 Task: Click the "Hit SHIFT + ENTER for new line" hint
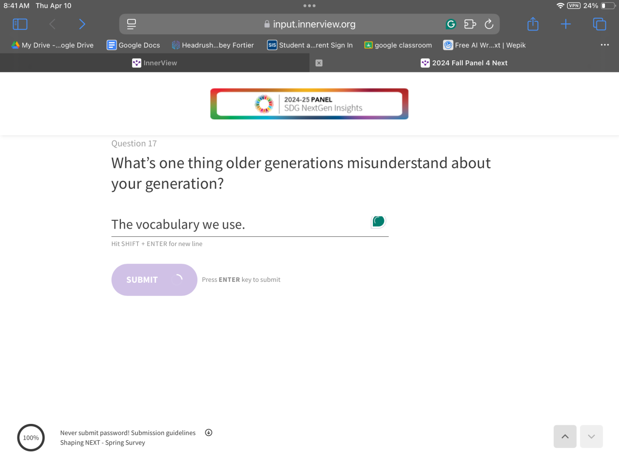pos(157,244)
